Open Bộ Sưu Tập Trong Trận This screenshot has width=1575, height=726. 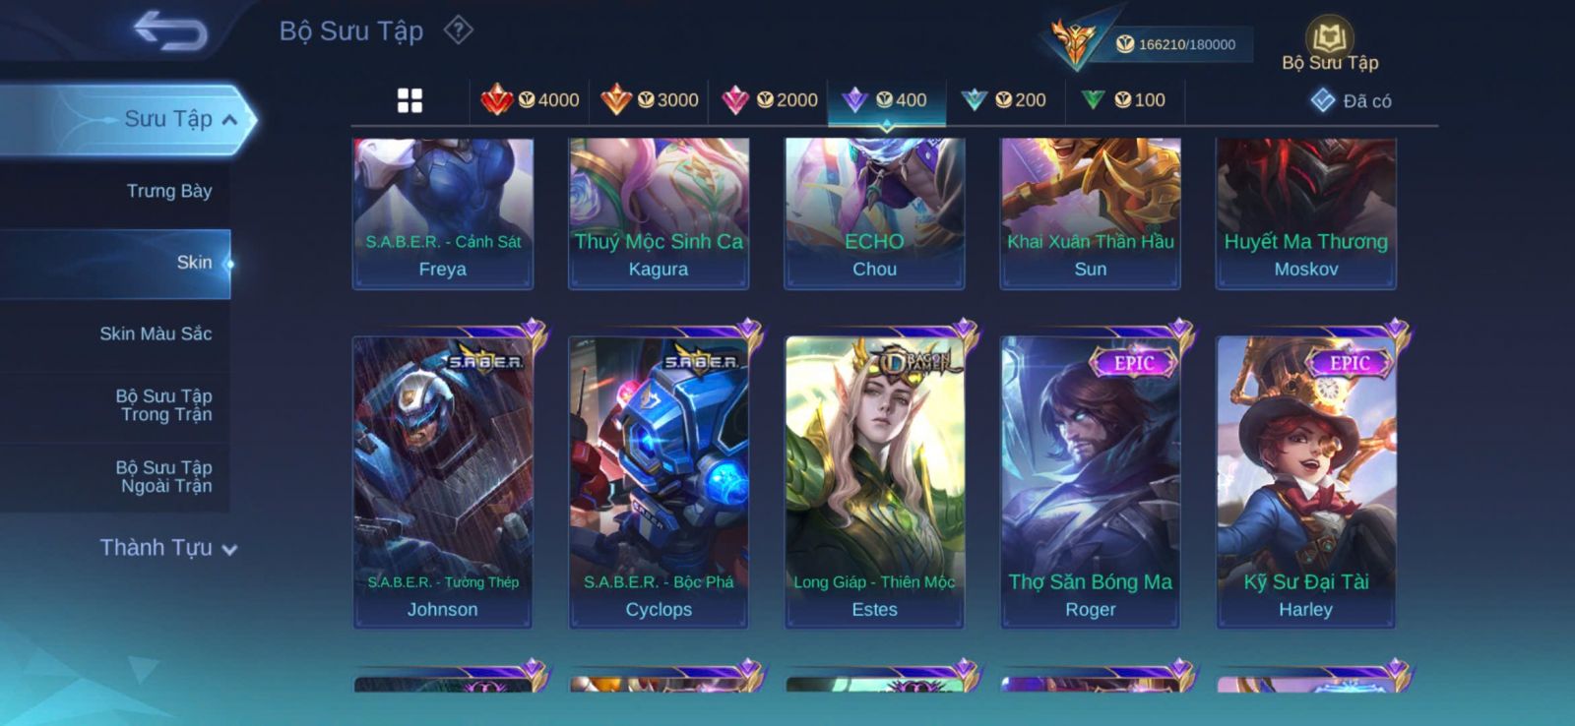(164, 405)
